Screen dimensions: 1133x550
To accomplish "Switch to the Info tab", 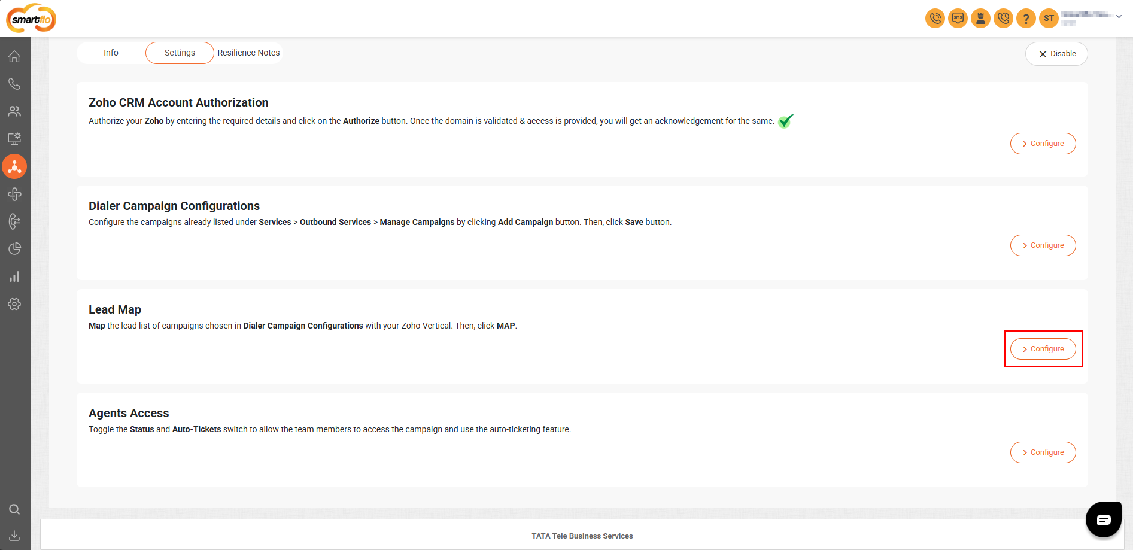I will click(111, 53).
